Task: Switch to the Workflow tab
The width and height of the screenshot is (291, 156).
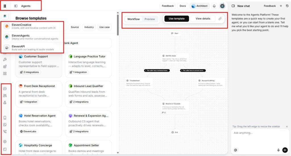Action: click(134, 19)
